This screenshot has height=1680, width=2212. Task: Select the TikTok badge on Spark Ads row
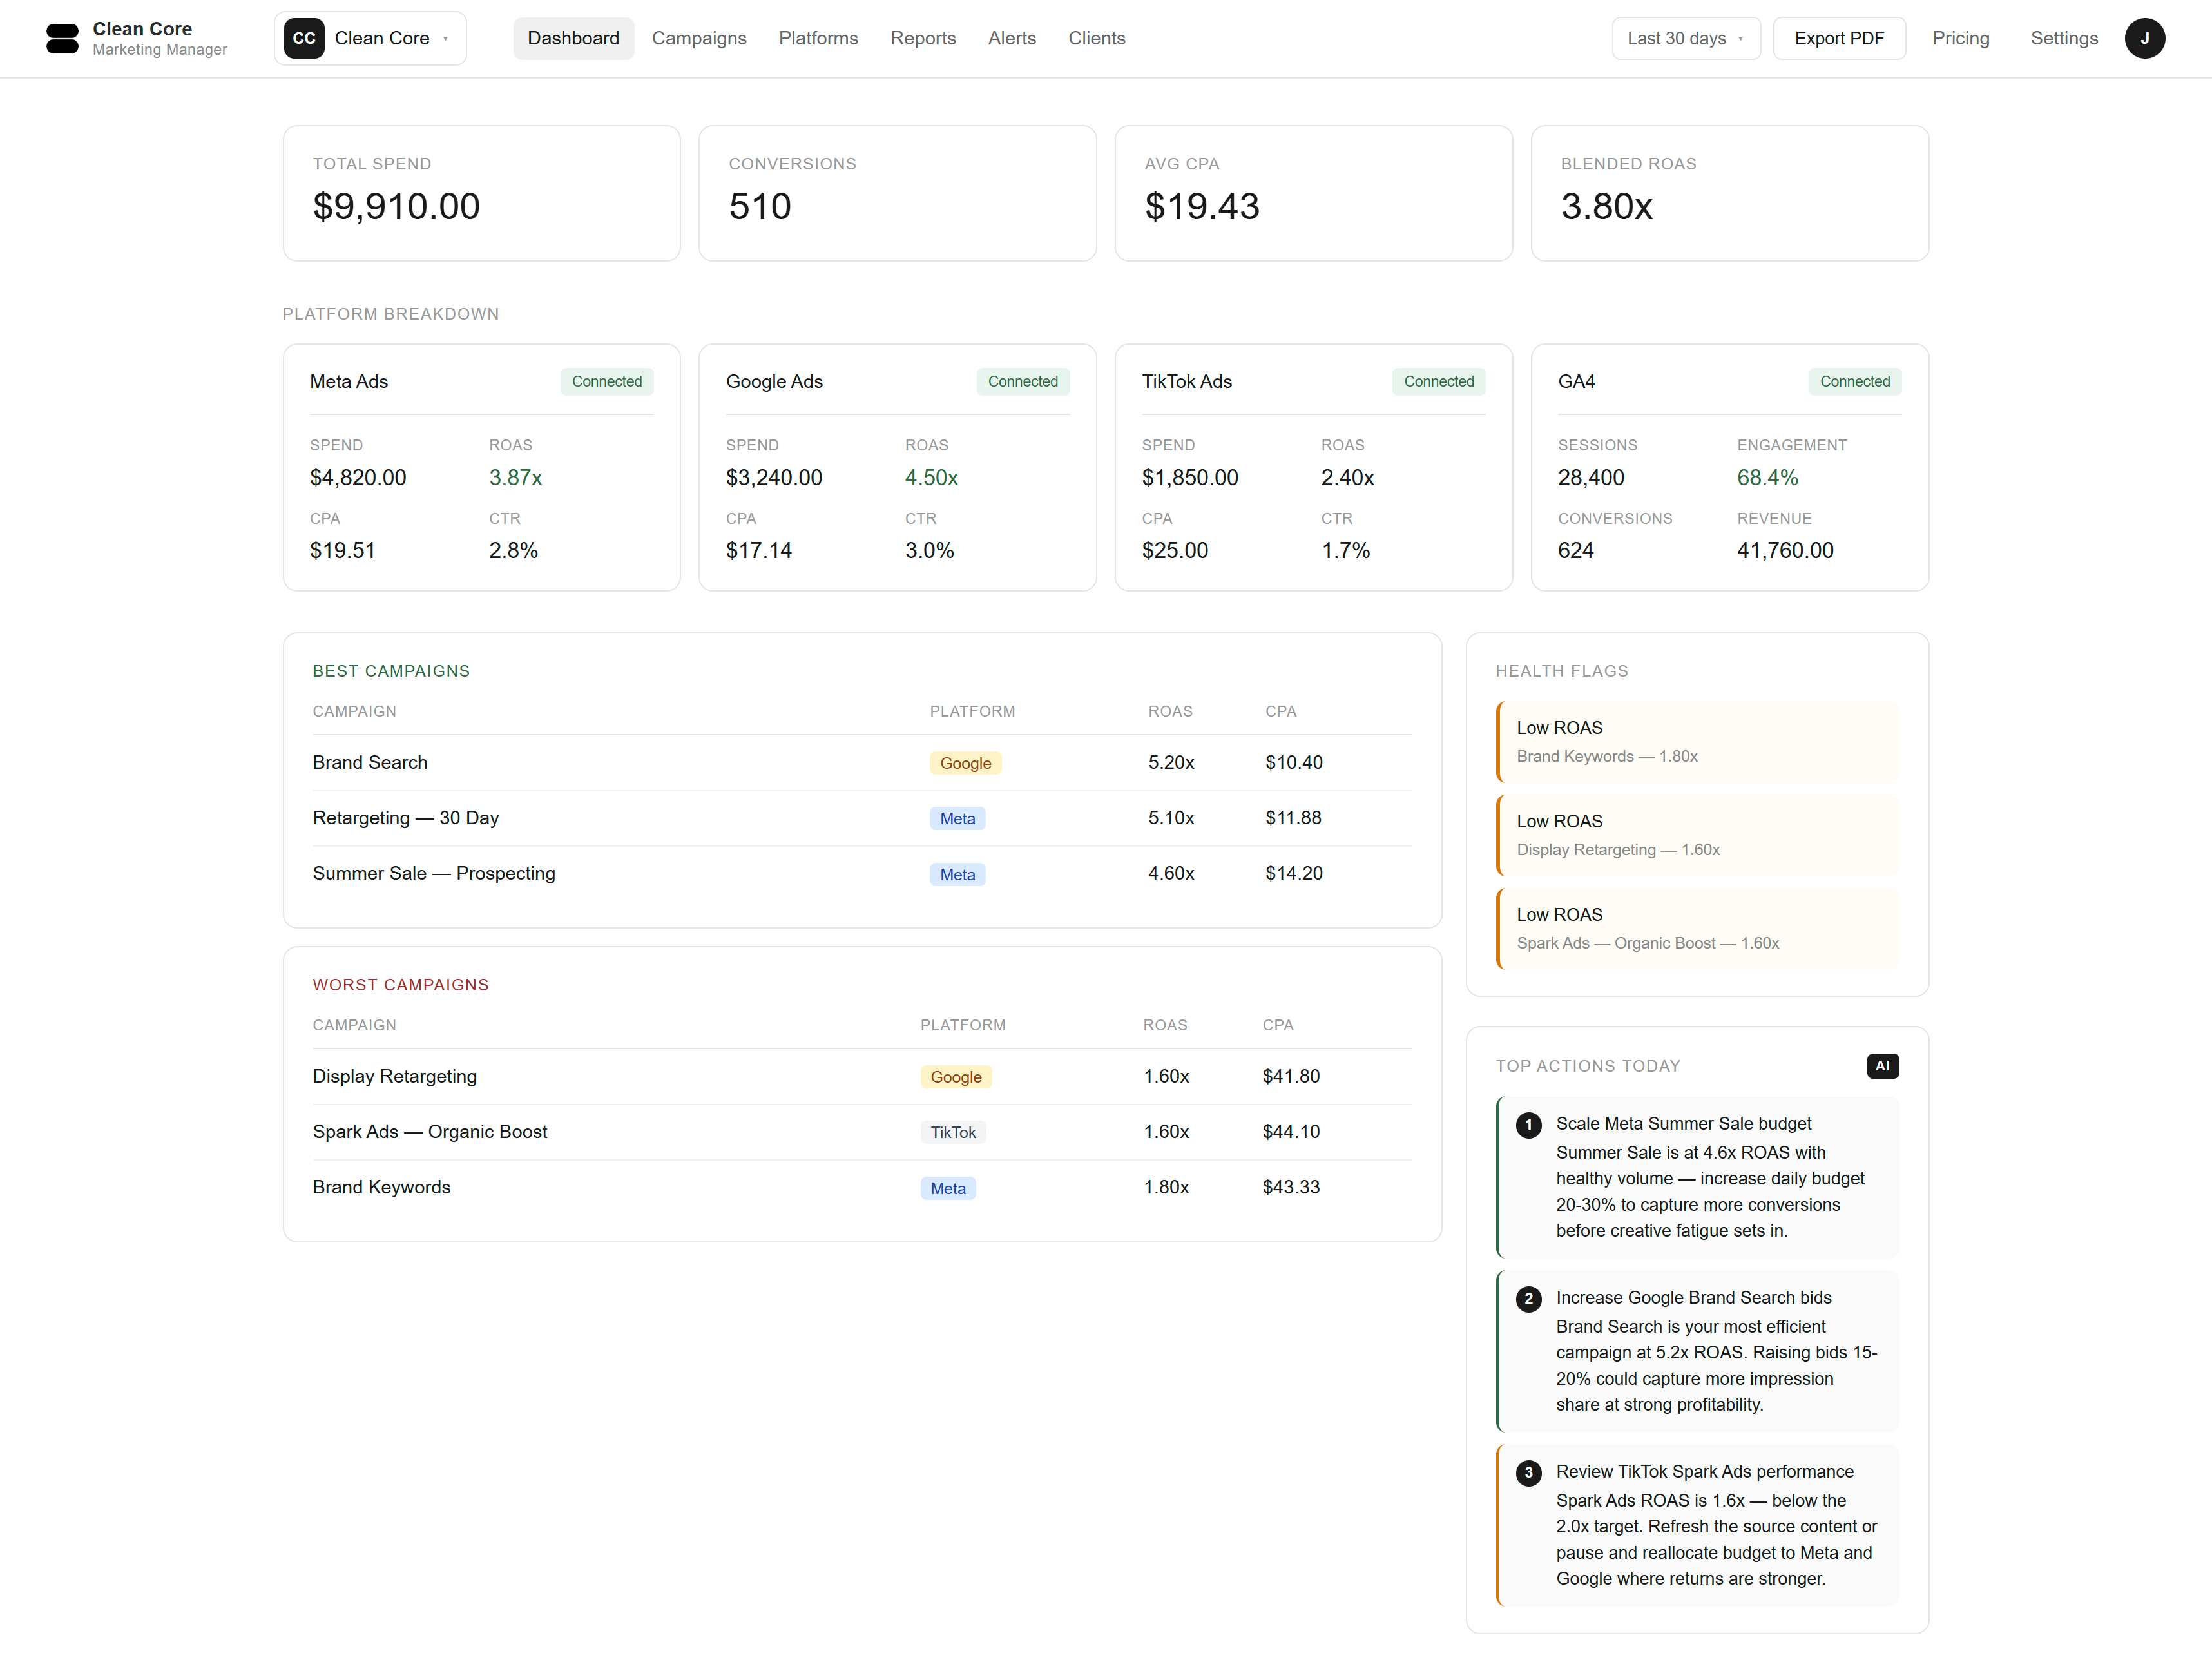pyautogui.click(x=953, y=1132)
